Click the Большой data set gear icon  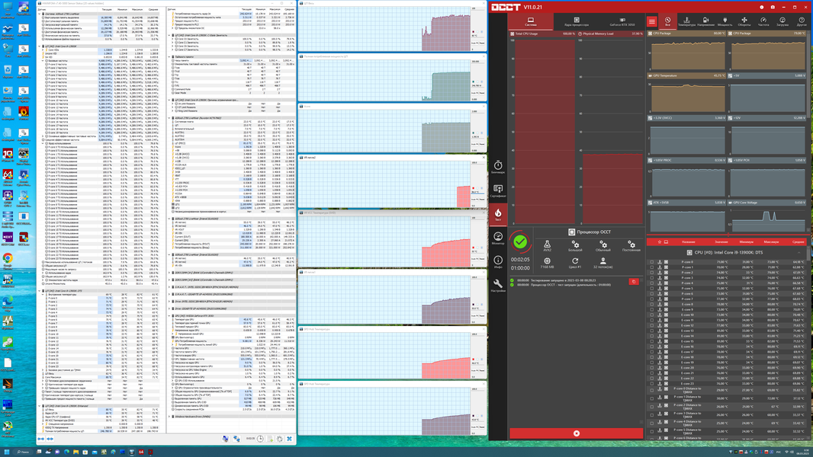[x=575, y=245]
